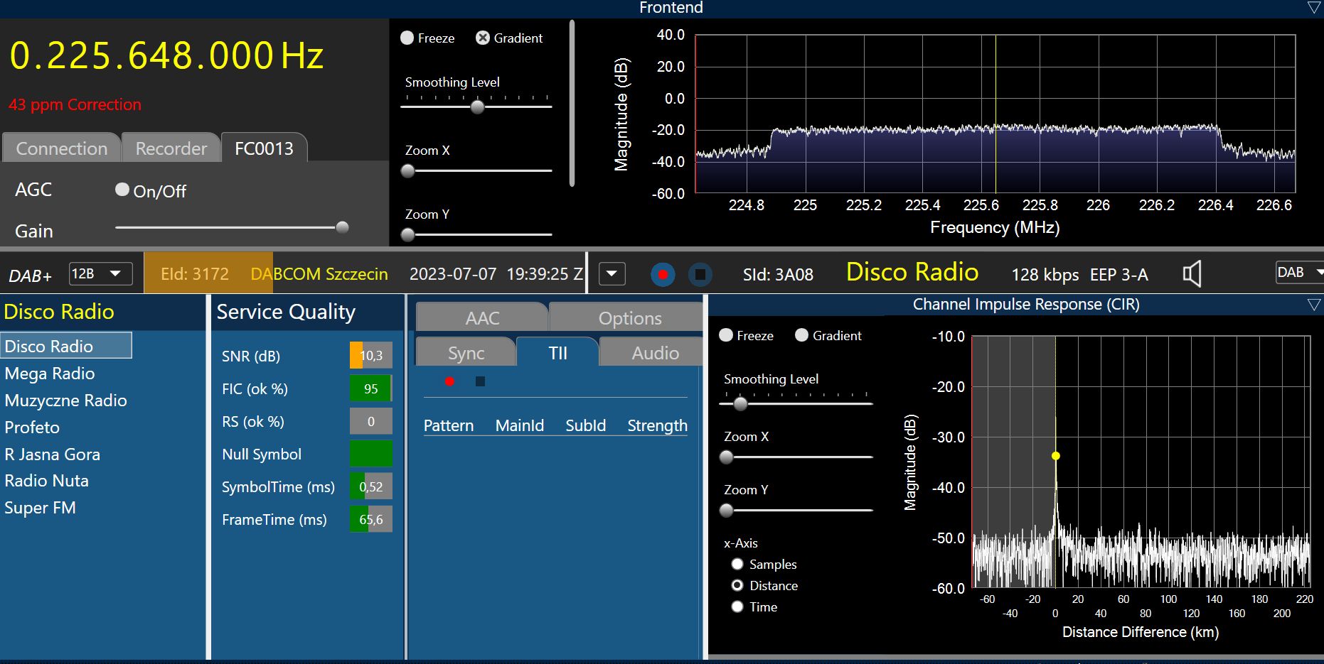Image resolution: width=1324 pixels, height=664 pixels.
Task: Select Radio Nuta station
Action: [47, 481]
